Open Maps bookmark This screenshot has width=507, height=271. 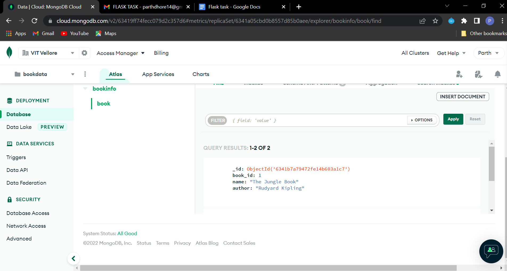click(x=106, y=33)
